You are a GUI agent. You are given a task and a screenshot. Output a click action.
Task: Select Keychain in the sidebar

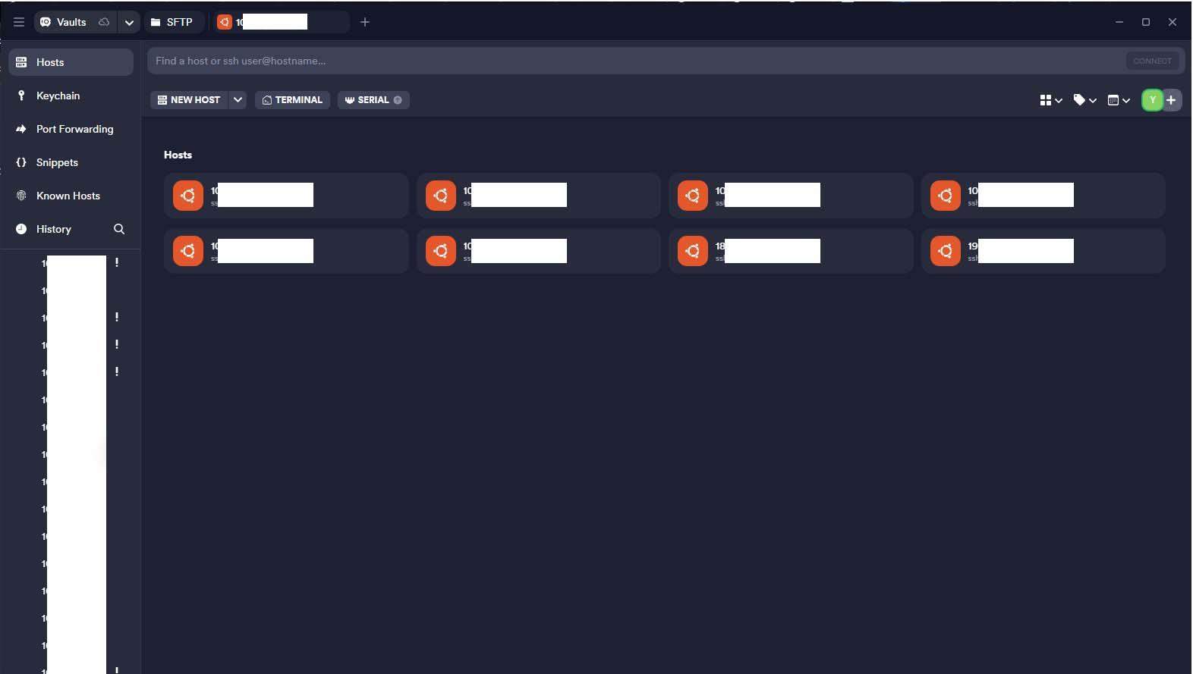point(58,96)
